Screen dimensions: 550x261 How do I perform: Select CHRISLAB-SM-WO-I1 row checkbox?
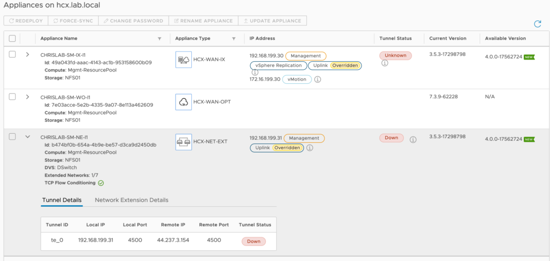[x=12, y=97]
